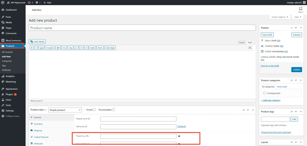Viewport: 307px width, 146px height.
Task: Edit Visibility Public link
Action: (x=282, y=46)
